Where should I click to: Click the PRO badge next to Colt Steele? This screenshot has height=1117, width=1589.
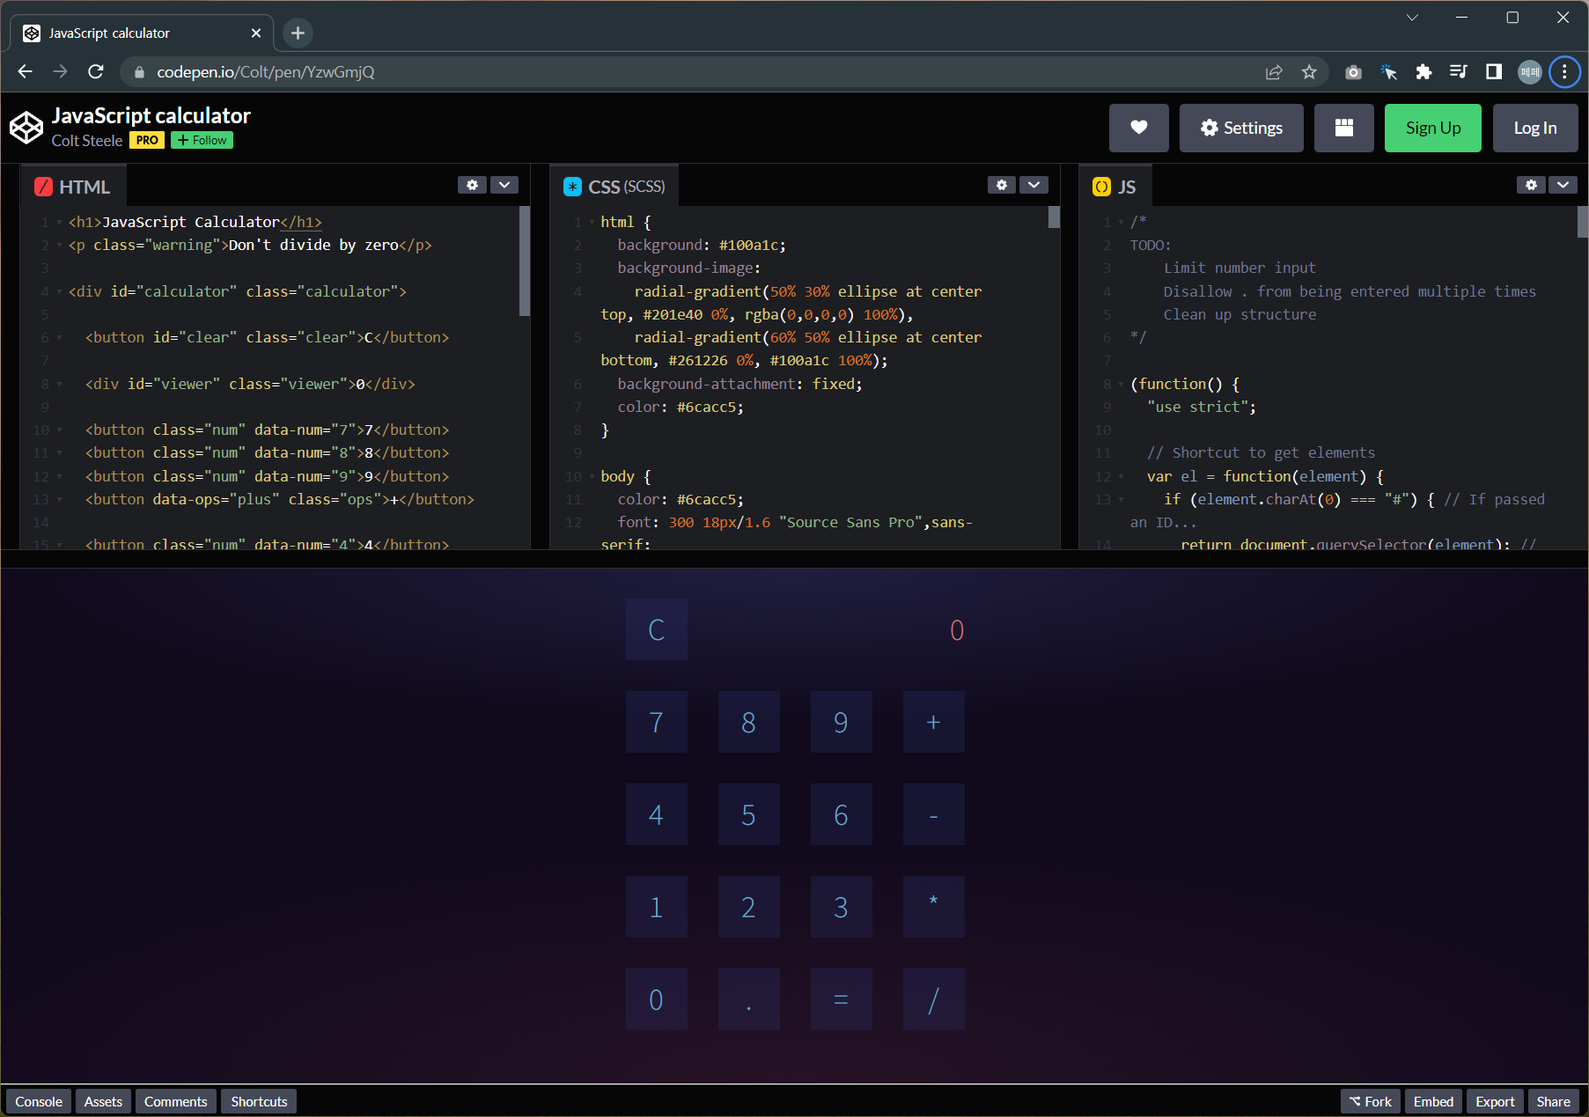147,140
